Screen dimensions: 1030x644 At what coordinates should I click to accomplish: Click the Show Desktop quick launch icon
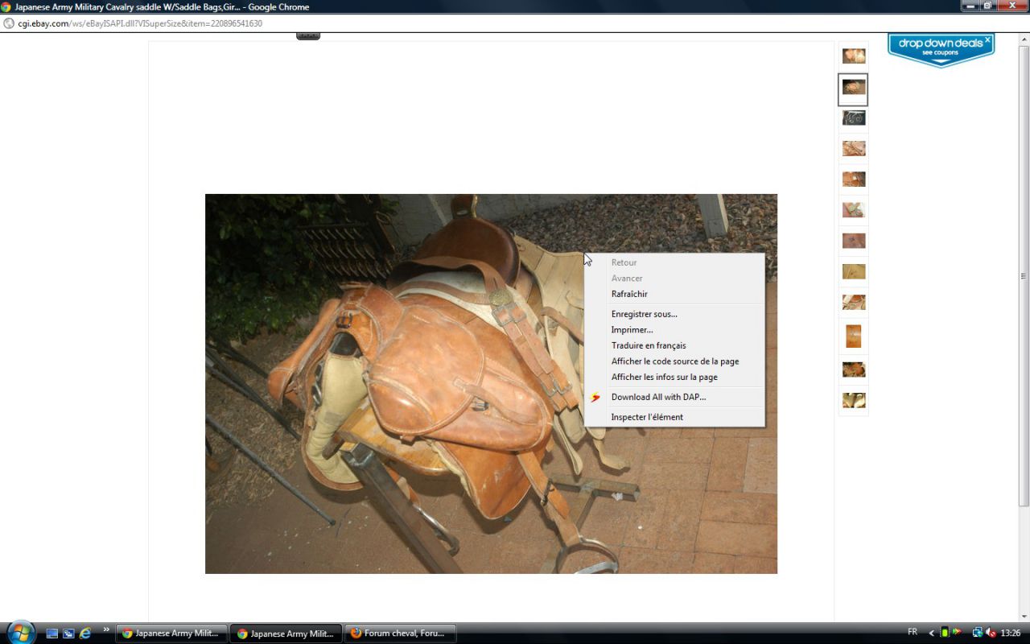coord(52,634)
